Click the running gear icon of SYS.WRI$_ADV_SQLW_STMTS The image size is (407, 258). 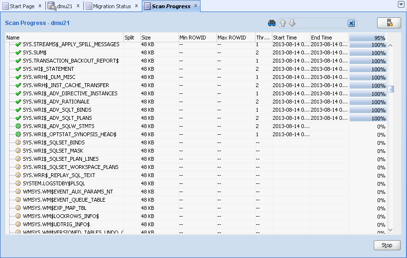click(x=18, y=126)
